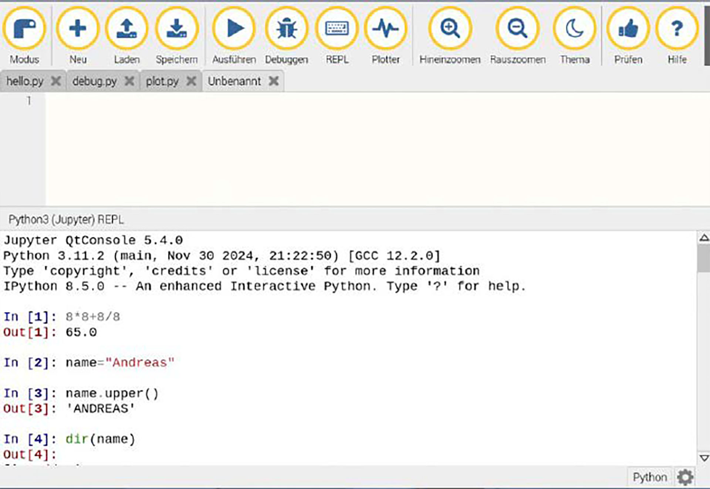This screenshot has width=710, height=489.
Task: Zoom out using the Rauszoomen icon
Action: pyautogui.click(x=517, y=28)
